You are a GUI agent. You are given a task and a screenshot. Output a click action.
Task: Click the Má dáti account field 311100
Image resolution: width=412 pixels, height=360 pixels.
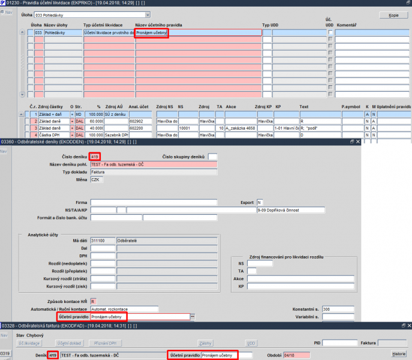103,241
